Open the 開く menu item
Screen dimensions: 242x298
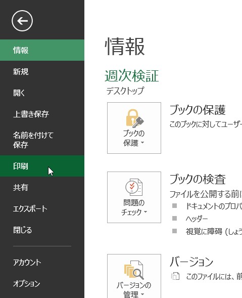(42, 93)
